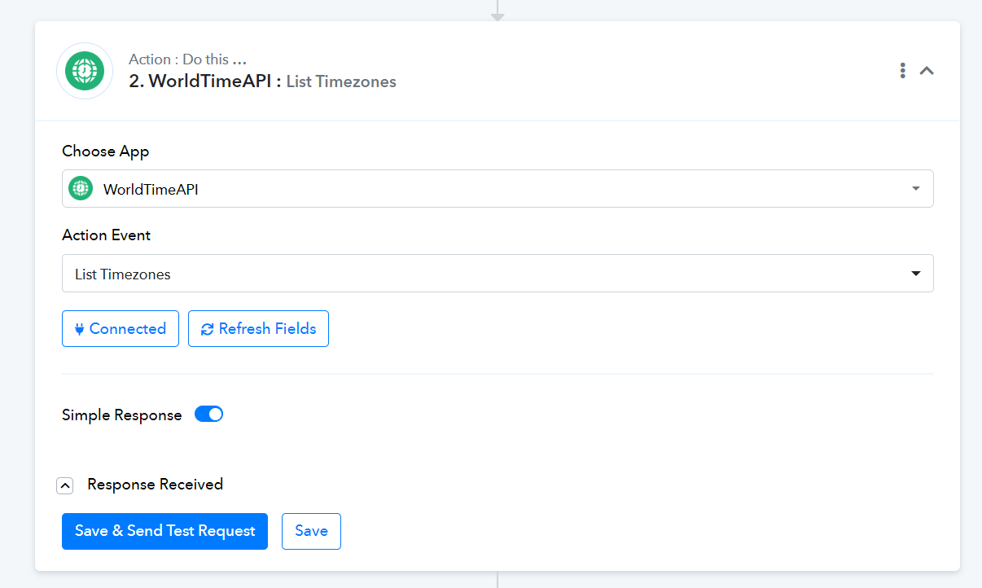Click Save & Send Test Request
The width and height of the screenshot is (982, 588).
[164, 531]
